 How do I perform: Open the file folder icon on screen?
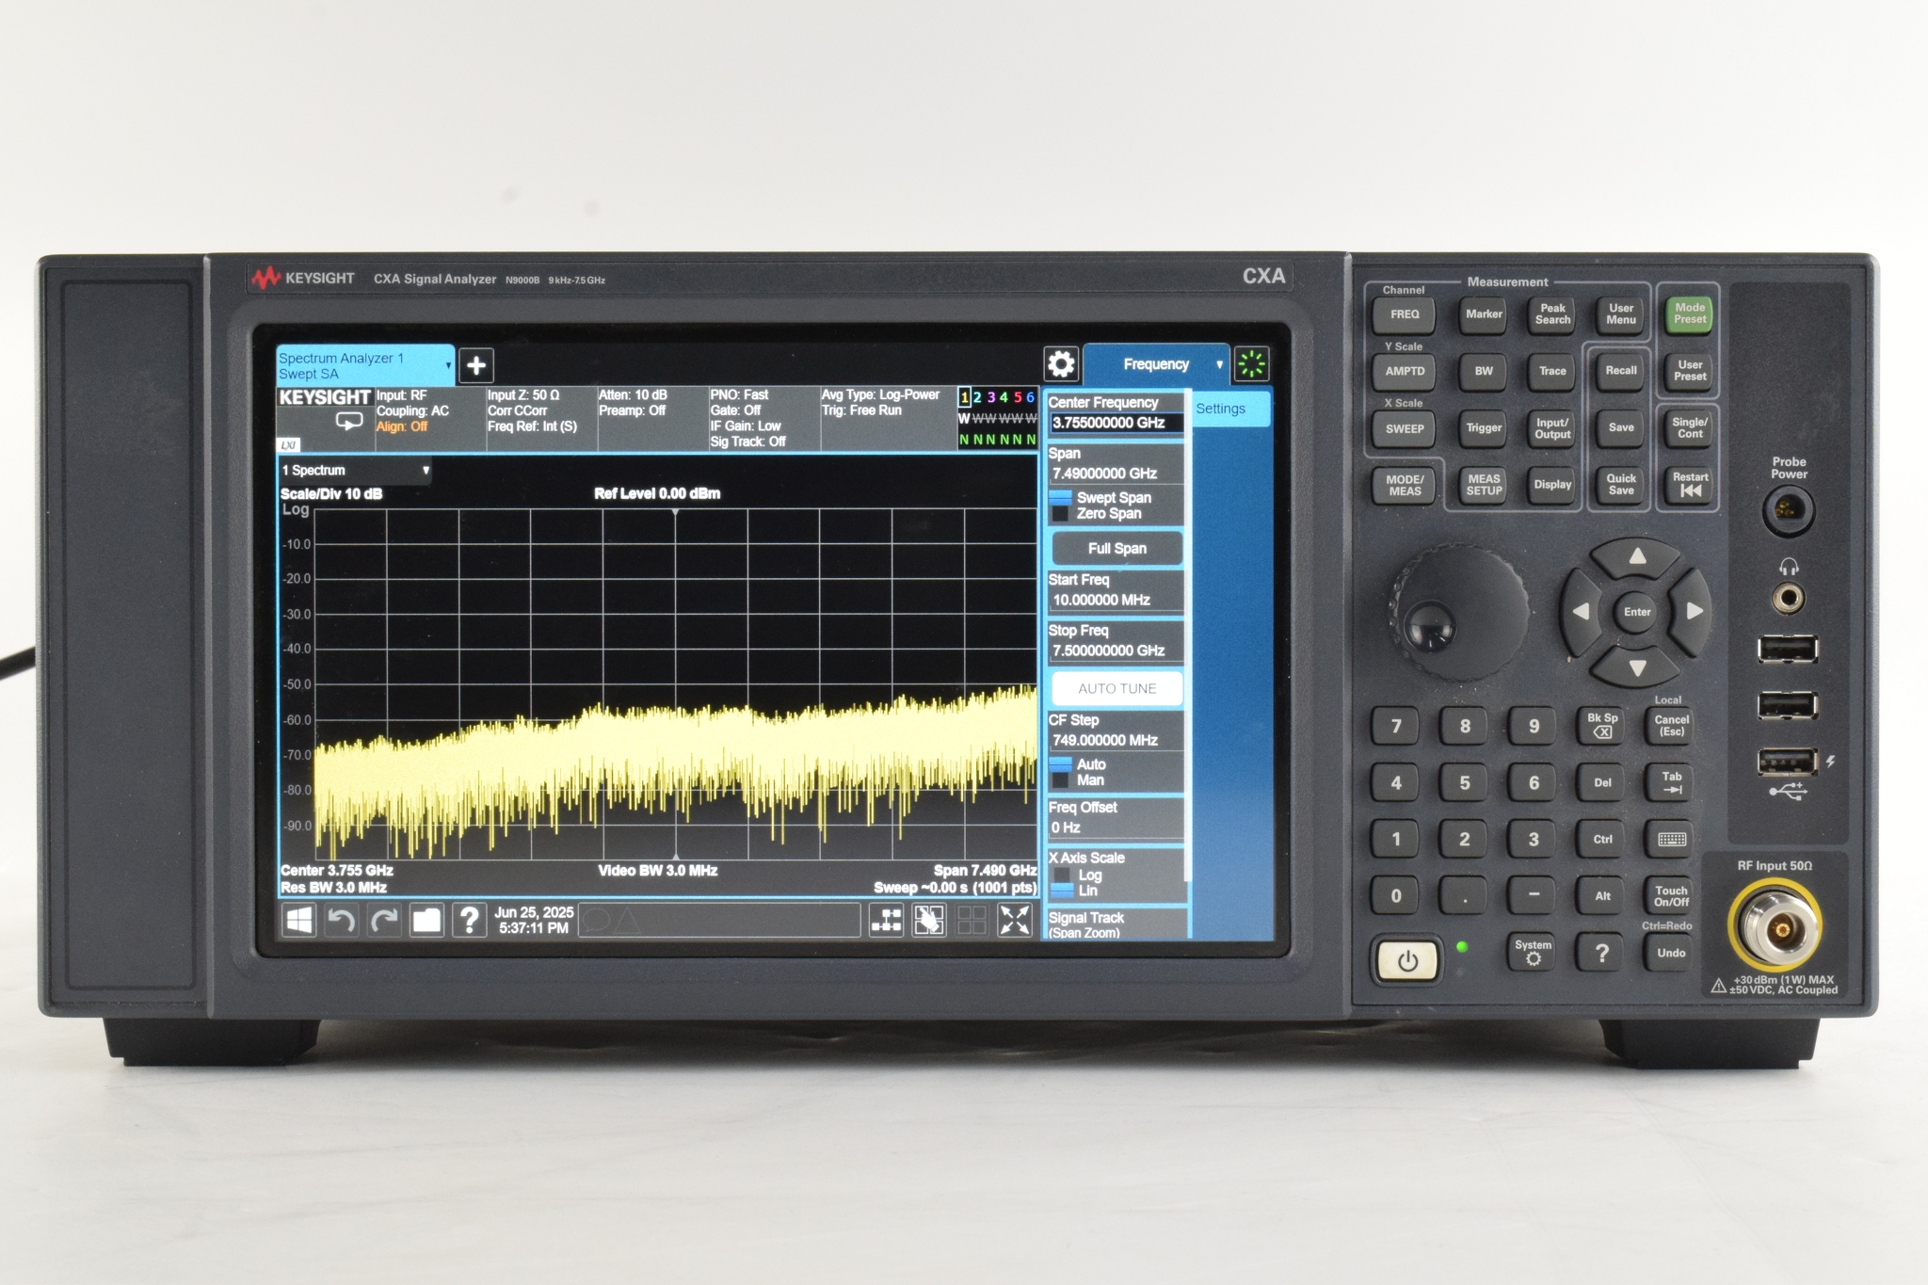point(426,920)
